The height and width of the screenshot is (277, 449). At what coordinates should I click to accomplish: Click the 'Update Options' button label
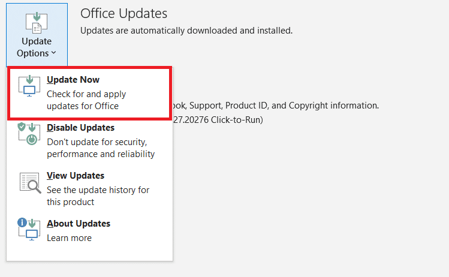tap(36, 47)
